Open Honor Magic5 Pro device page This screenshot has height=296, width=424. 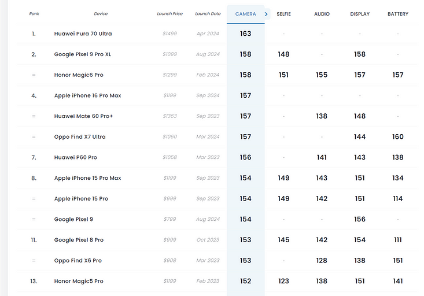pyautogui.click(x=79, y=281)
